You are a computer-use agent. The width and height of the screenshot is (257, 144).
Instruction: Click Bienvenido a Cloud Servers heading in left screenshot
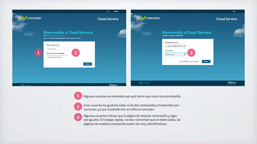tap(68, 33)
